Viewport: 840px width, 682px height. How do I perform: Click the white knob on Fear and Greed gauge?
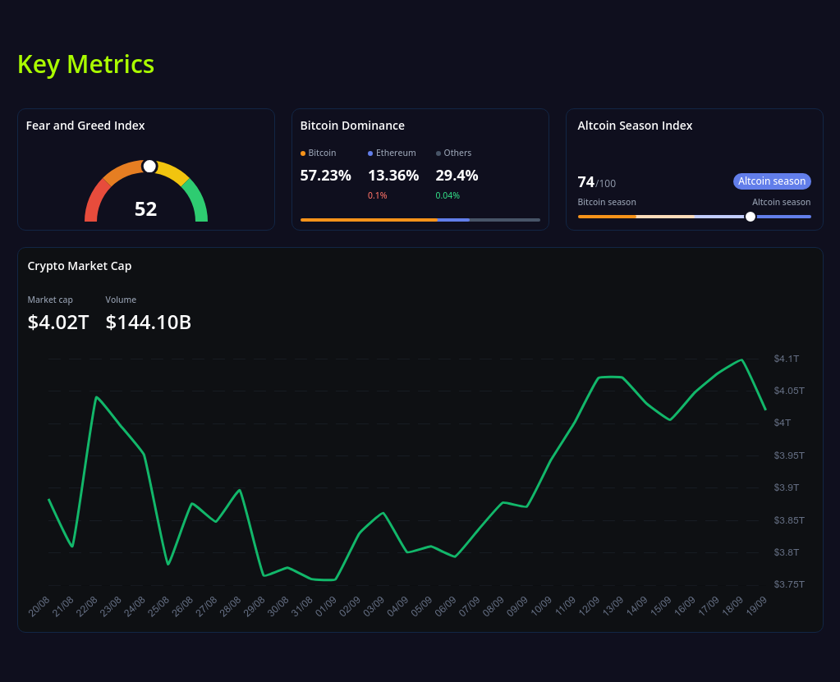coord(149,167)
